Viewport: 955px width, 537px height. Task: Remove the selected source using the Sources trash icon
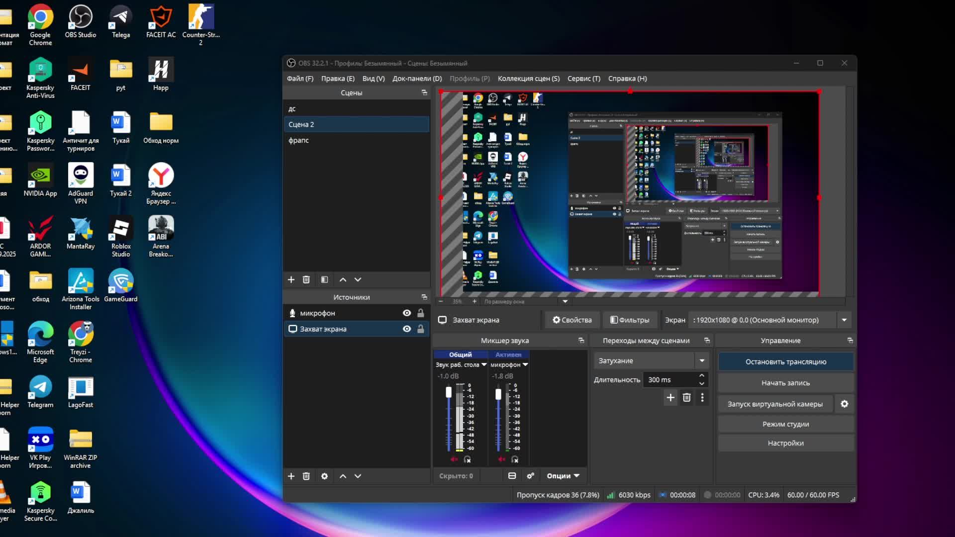point(306,476)
